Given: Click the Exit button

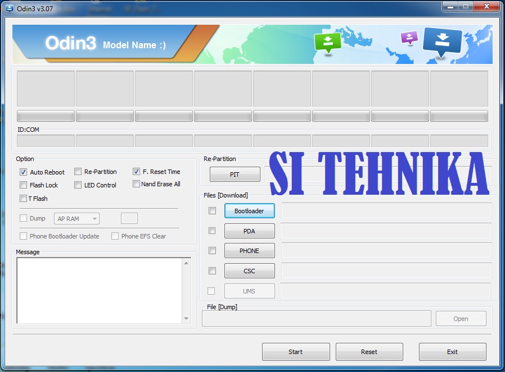Looking at the screenshot, I should [453, 352].
